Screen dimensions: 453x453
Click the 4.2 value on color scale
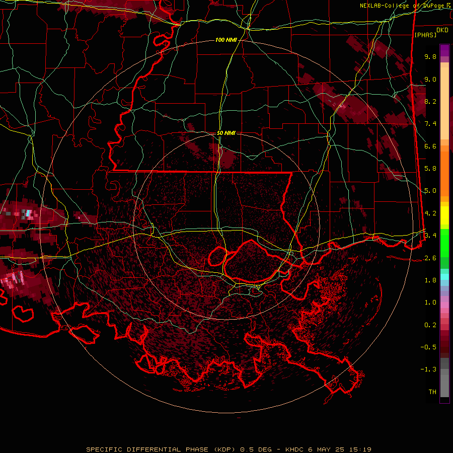pos(430,213)
